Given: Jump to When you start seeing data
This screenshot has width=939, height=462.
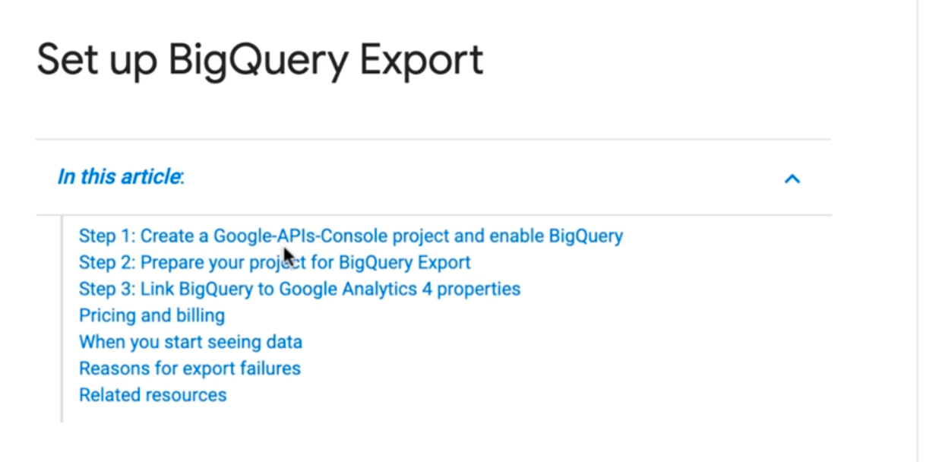Looking at the screenshot, I should tap(191, 342).
